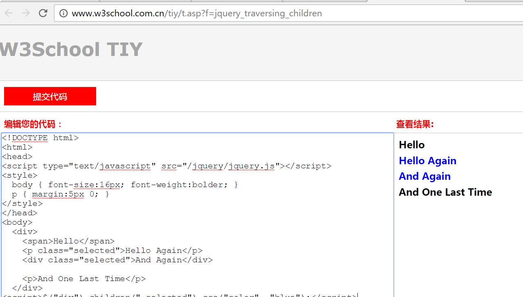The image size is (523, 297).
Task: Go forward with the browser forward arrow
Action: point(26,13)
